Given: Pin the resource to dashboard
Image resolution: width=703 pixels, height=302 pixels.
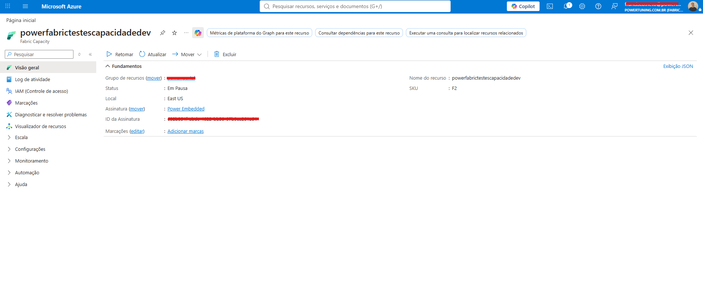Looking at the screenshot, I should coord(162,33).
